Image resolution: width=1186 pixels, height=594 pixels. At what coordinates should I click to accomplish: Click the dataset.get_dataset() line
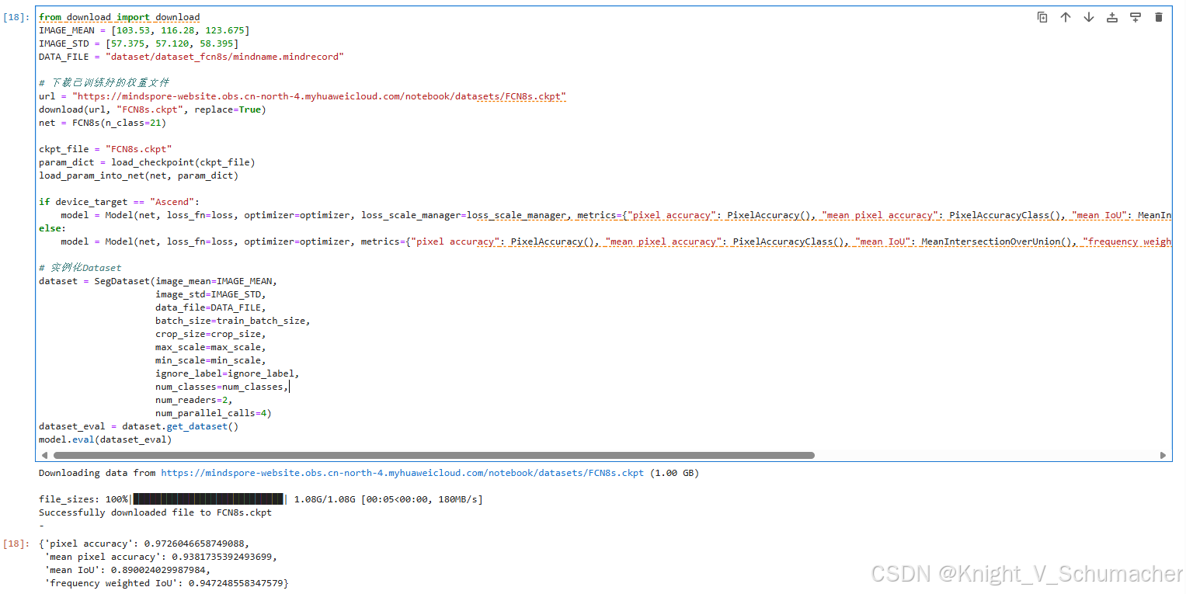[x=139, y=426]
